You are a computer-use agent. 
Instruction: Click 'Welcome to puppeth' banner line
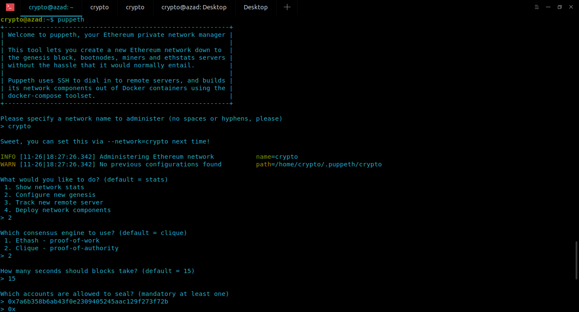tap(117, 35)
